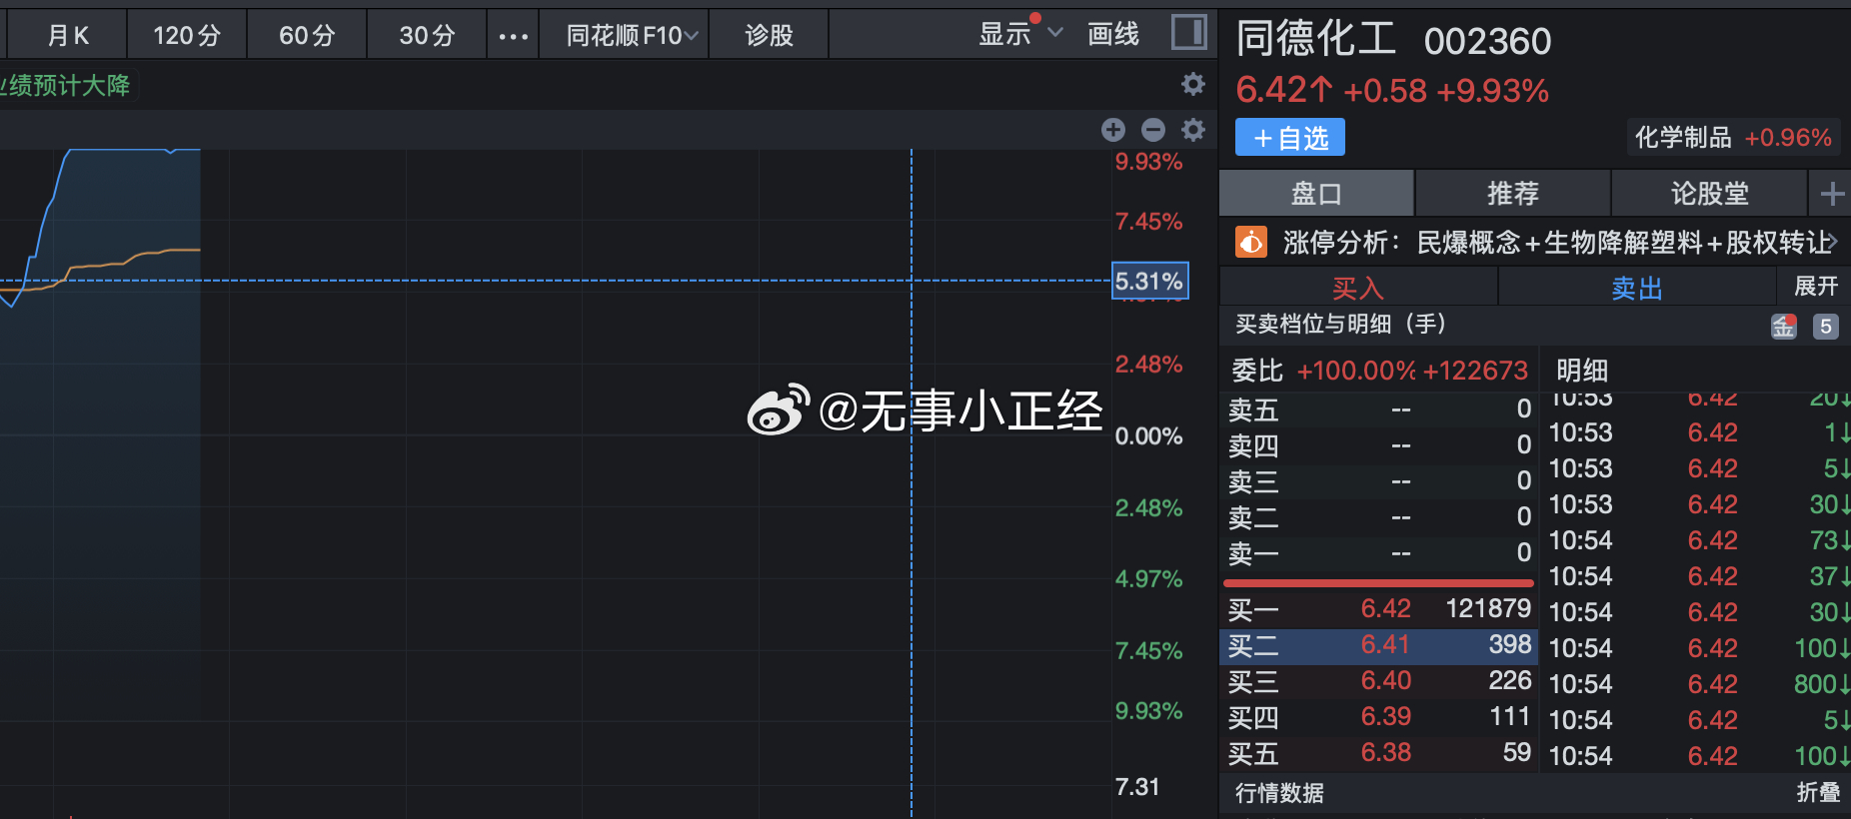Select the 卖五 ask row
The width and height of the screenshot is (1851, 819).
pos(1379,409)
